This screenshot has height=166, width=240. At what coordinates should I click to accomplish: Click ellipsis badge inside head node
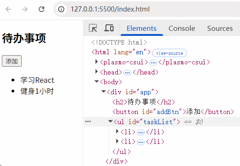(x=127, y=73)
